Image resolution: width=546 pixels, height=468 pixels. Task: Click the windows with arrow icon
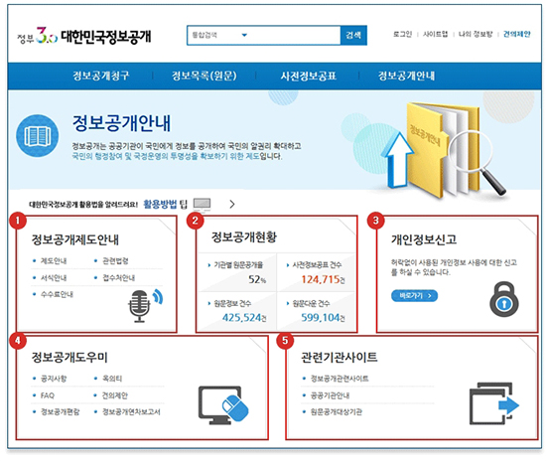point(494,403)
